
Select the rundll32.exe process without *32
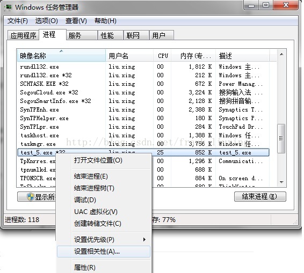pyautogui.click(x=143, y=67)
